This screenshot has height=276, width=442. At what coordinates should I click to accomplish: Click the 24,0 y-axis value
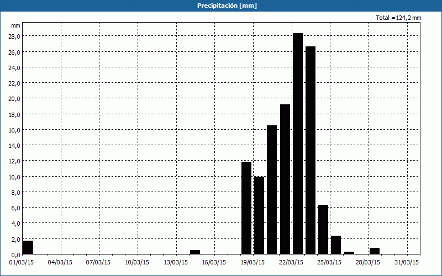[x=14, y=67]
